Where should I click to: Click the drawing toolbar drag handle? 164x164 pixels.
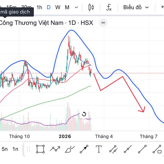28,149
